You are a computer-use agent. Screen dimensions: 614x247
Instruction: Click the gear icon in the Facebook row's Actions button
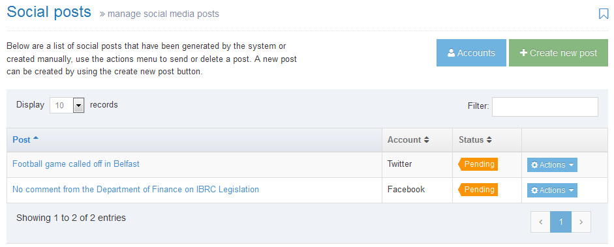[534, 190]
